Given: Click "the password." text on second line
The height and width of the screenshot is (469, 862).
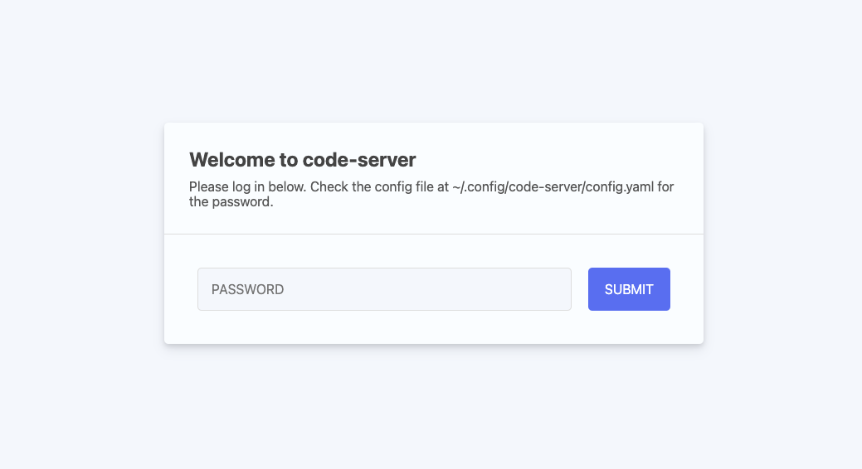Looking at the screenshot, I should point(231,202).
